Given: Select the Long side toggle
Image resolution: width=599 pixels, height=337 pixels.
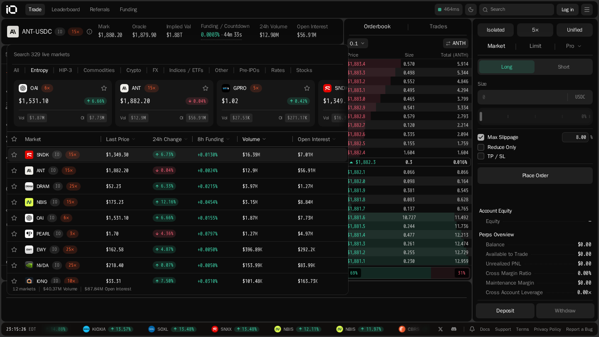Looking at the screenshot, I should point(507,67).
